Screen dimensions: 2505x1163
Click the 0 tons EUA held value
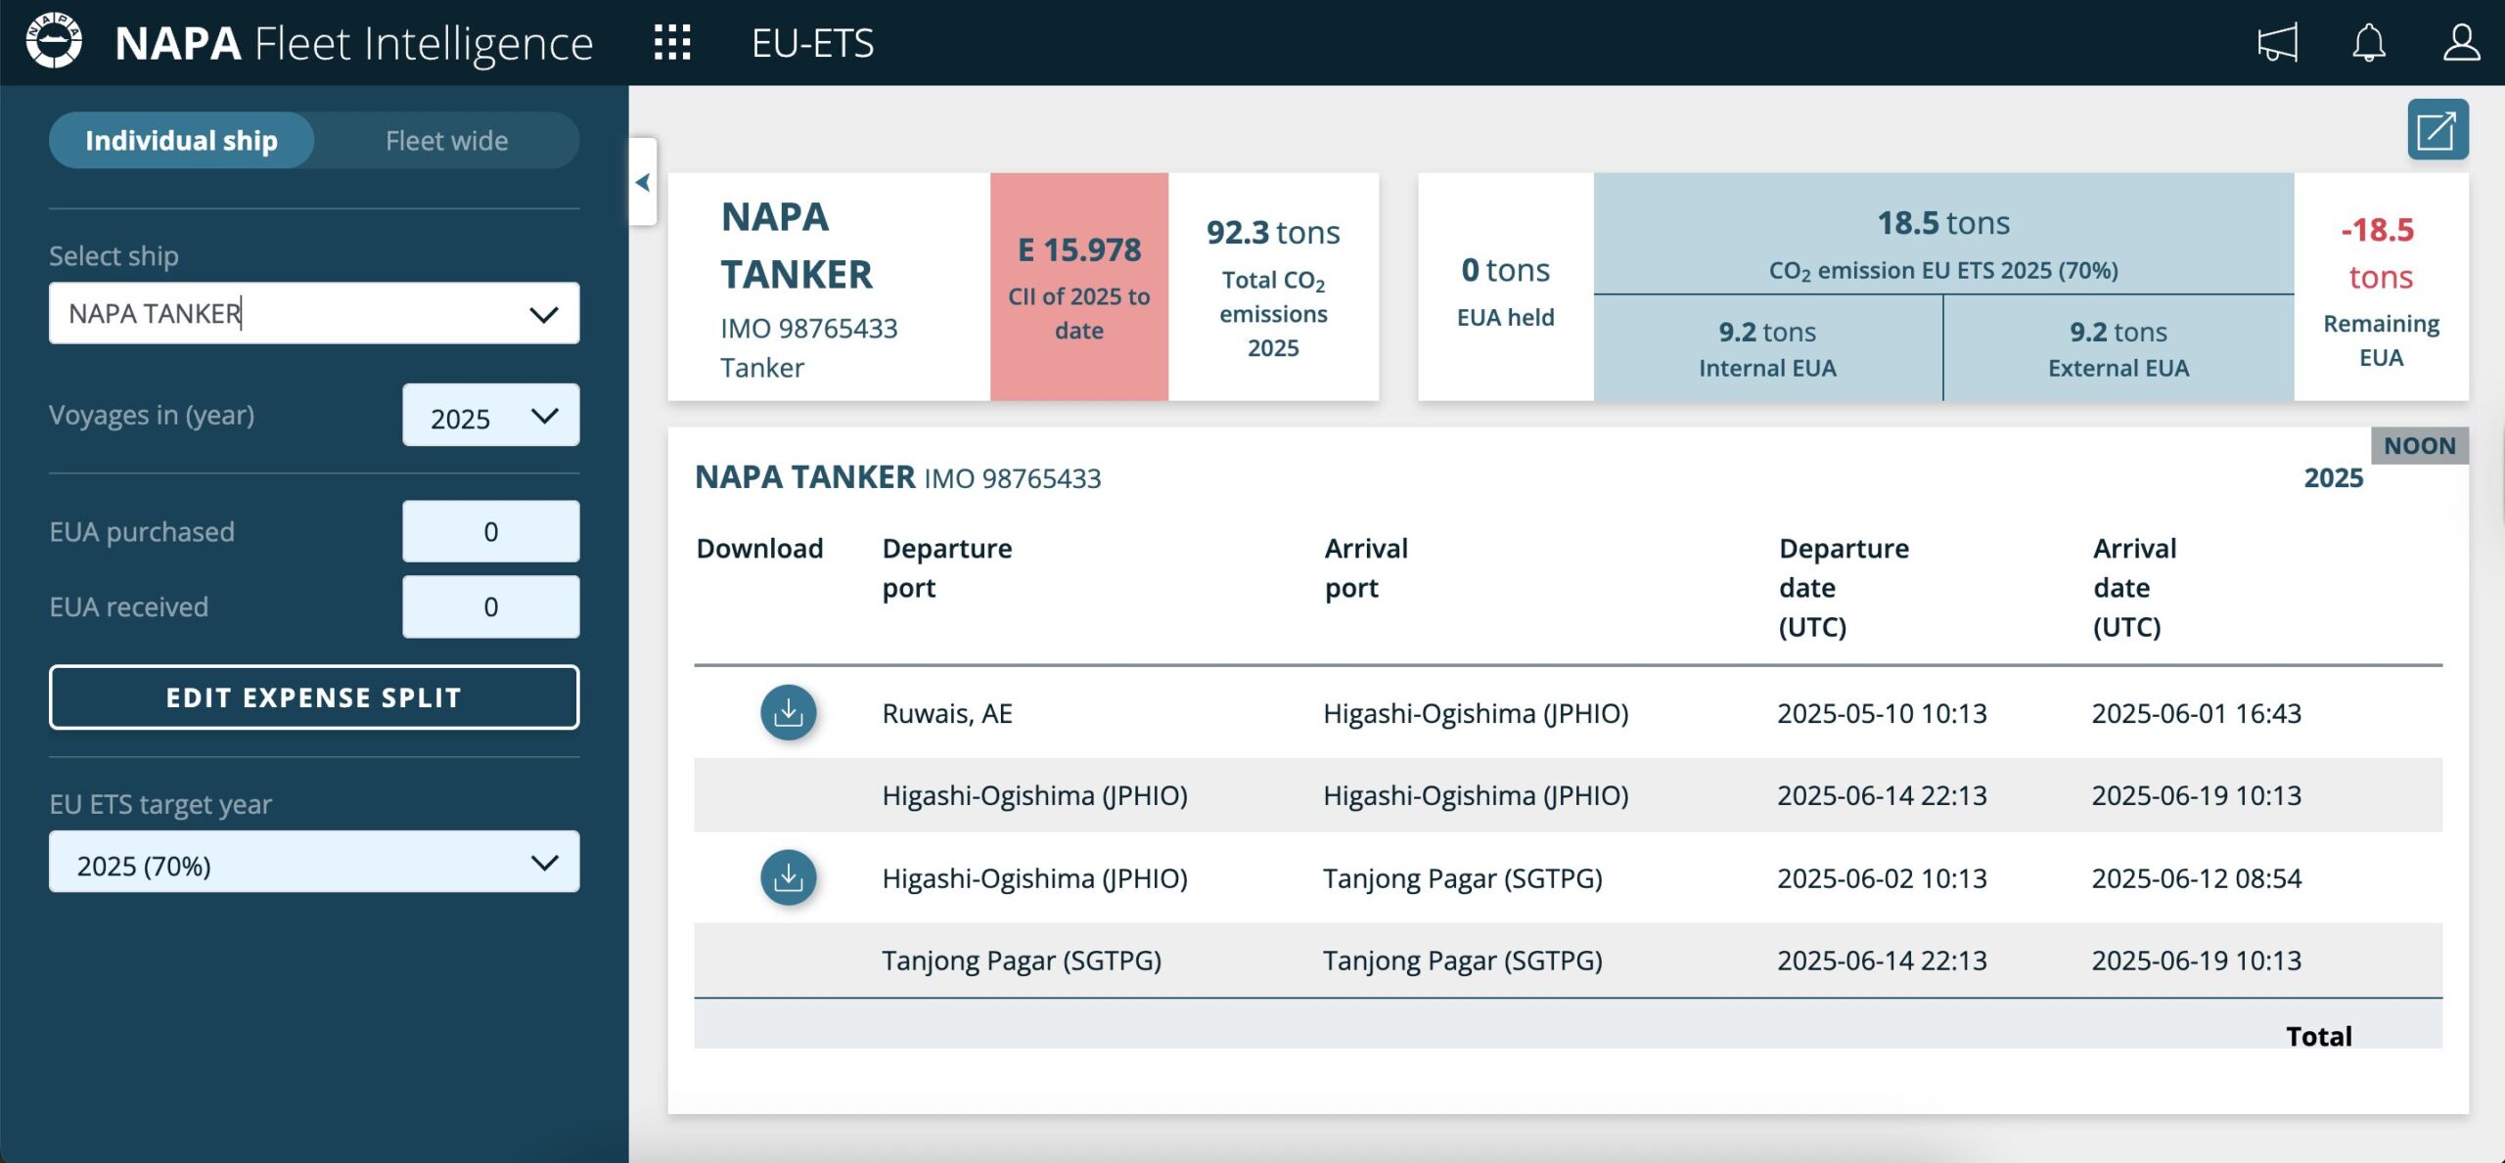pos(1505,270)
